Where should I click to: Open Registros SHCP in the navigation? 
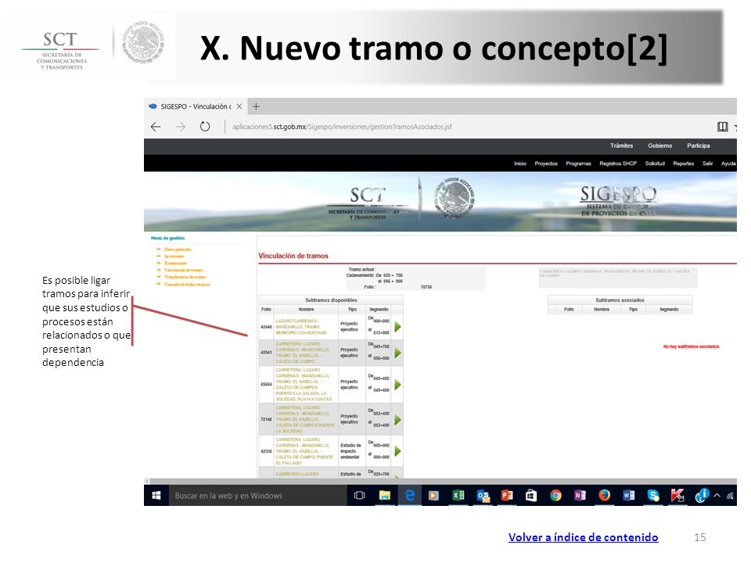click(618, 163)
